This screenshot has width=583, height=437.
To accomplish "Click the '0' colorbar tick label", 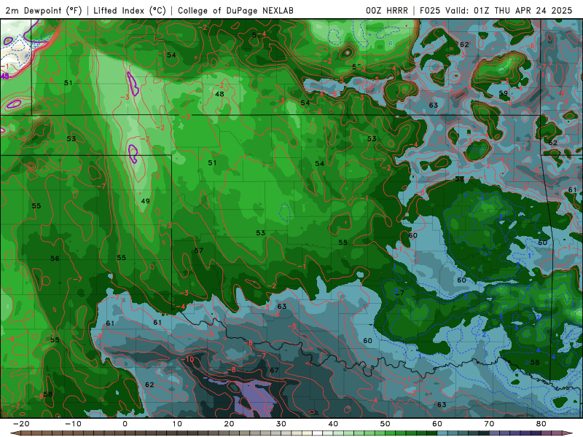I will click(x=125, y=424).
